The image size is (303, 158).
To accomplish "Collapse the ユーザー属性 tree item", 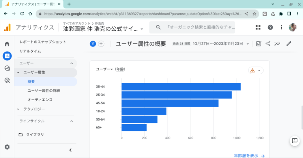I will tap(18, 72).
